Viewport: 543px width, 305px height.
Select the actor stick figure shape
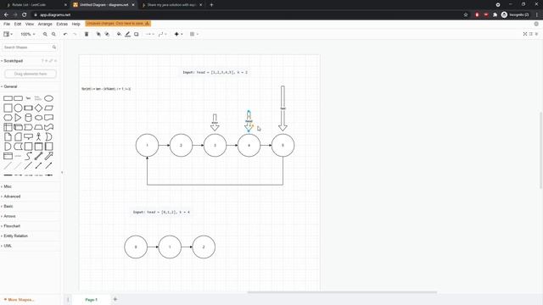[x=38, y=136]
